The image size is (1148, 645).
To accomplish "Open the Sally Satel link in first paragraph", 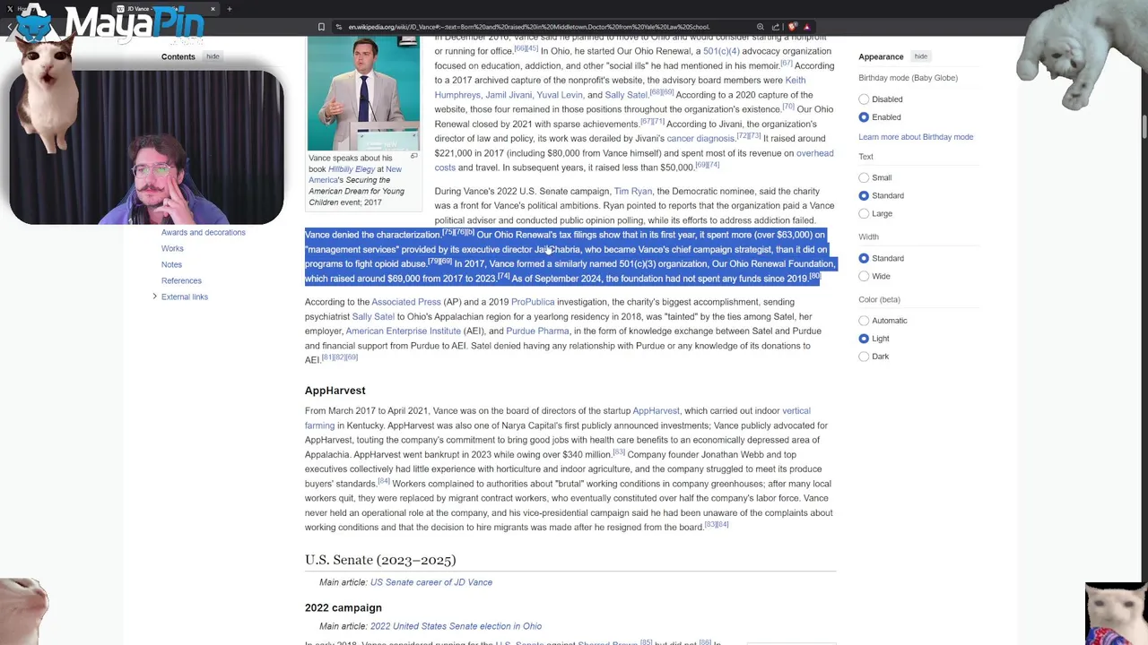I will click(626, 95).
